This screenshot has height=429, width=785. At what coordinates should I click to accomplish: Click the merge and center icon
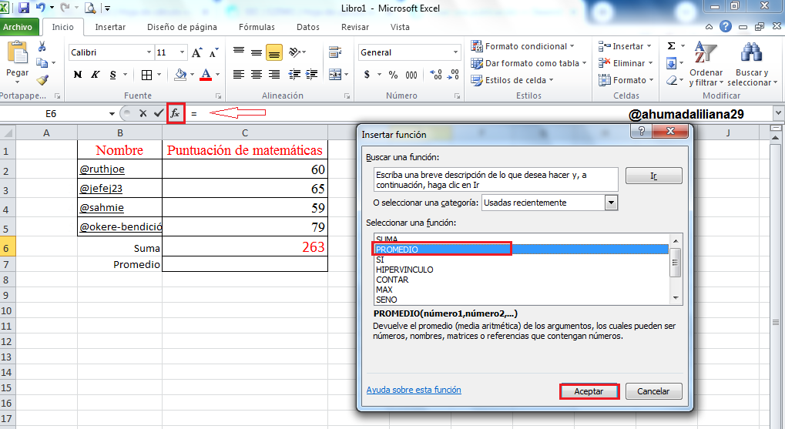[335, 75]
